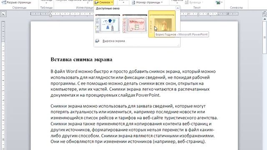Click the Символы group label

click(x=236, y=7)
